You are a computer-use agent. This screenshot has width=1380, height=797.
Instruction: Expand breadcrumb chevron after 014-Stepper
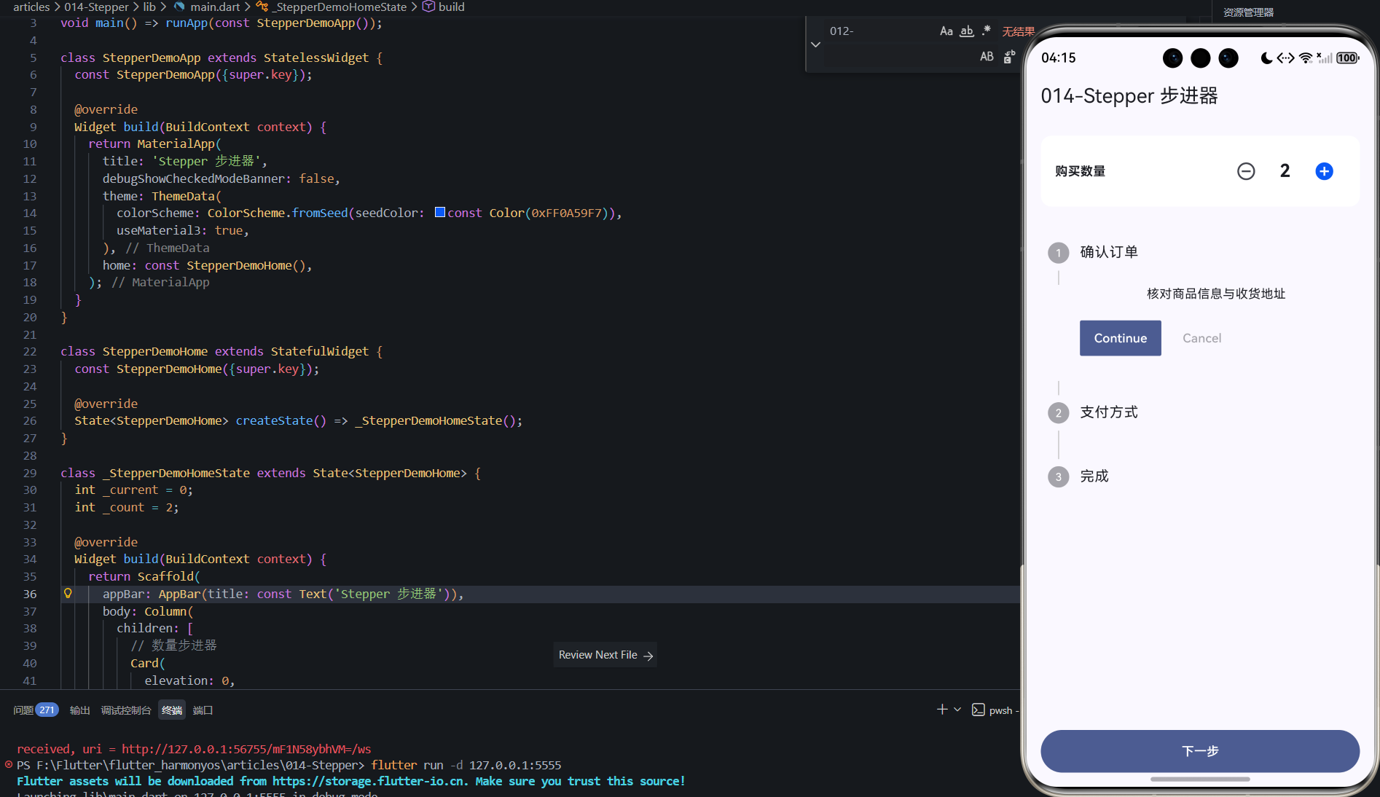[136, 7]
